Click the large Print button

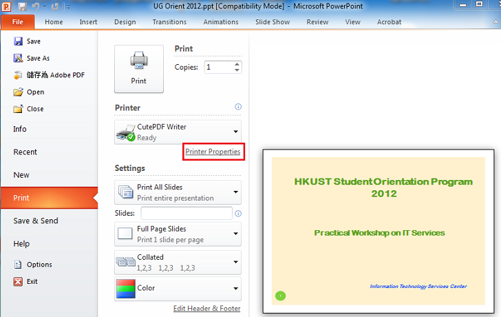(138, 69)
